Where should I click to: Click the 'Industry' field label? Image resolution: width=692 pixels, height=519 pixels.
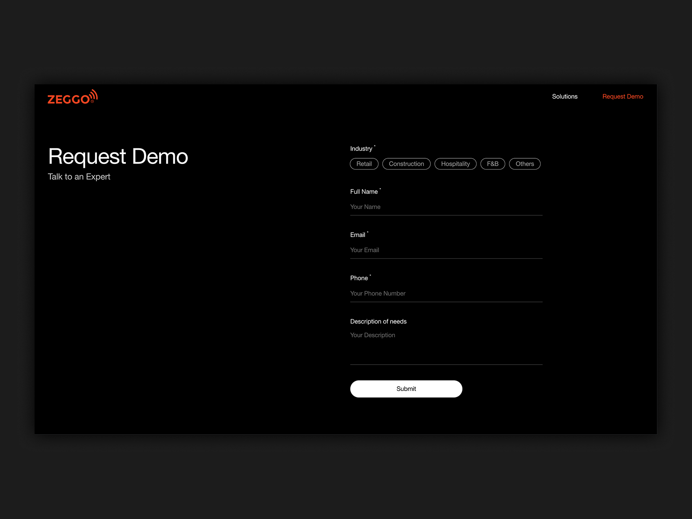(361, 149)
